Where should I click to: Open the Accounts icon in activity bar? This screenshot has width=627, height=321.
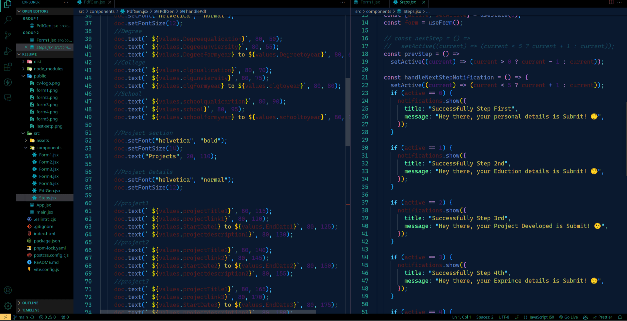point(8,290)
